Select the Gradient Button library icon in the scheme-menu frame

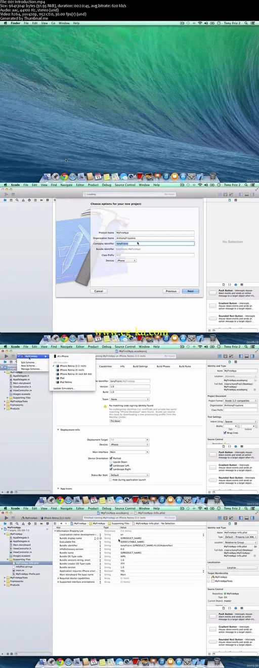[x=213, y=468]
